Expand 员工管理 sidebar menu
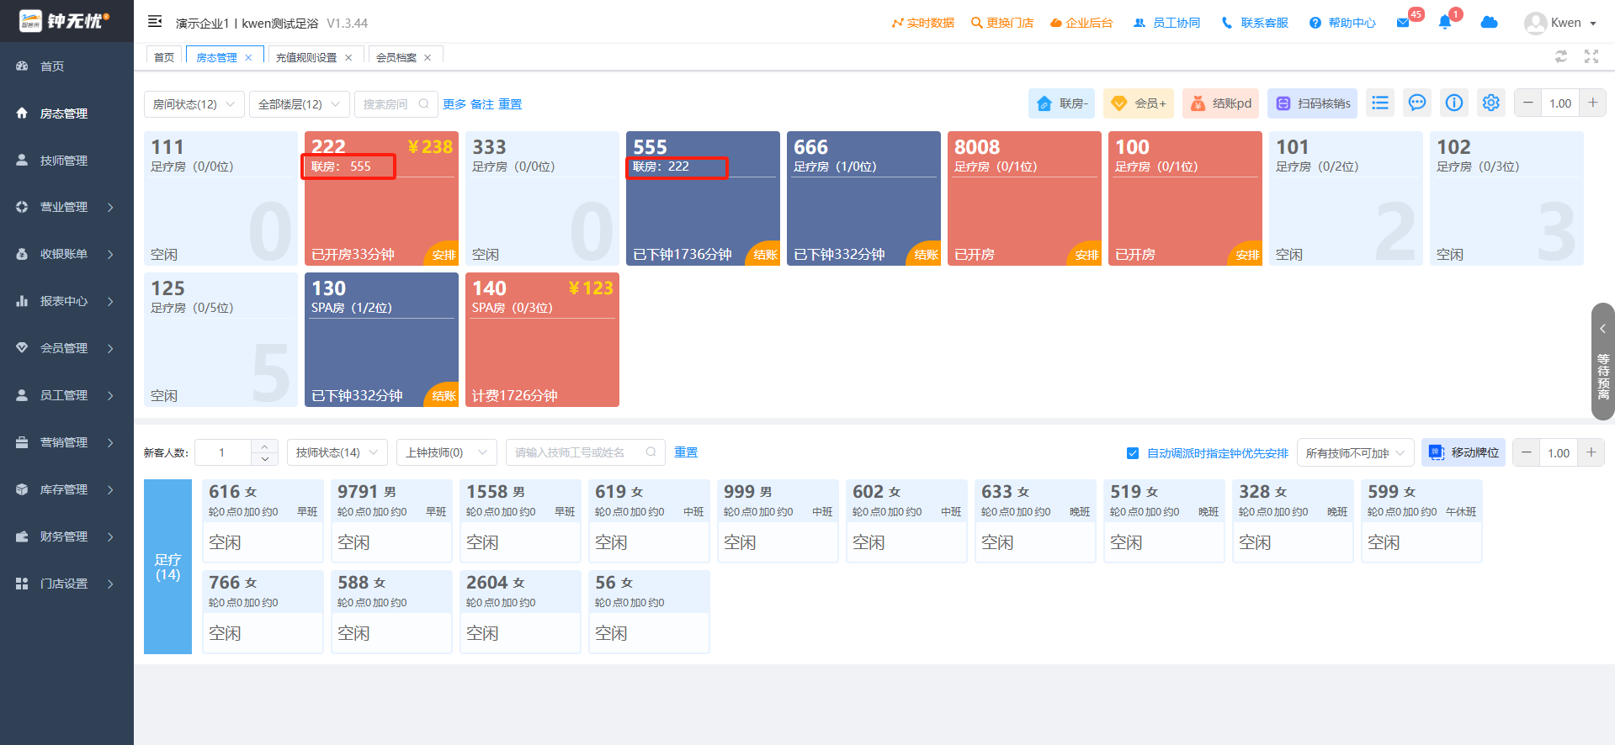 [x=66, y=395]
